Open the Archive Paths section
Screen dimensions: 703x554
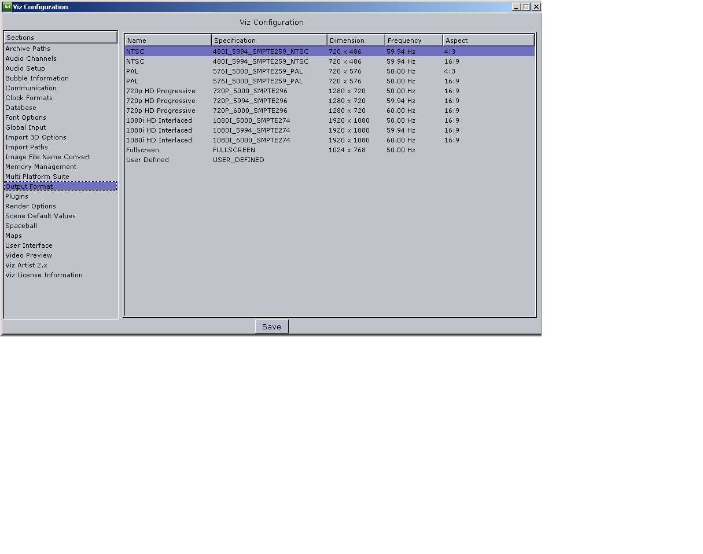(x=27, y=49)
